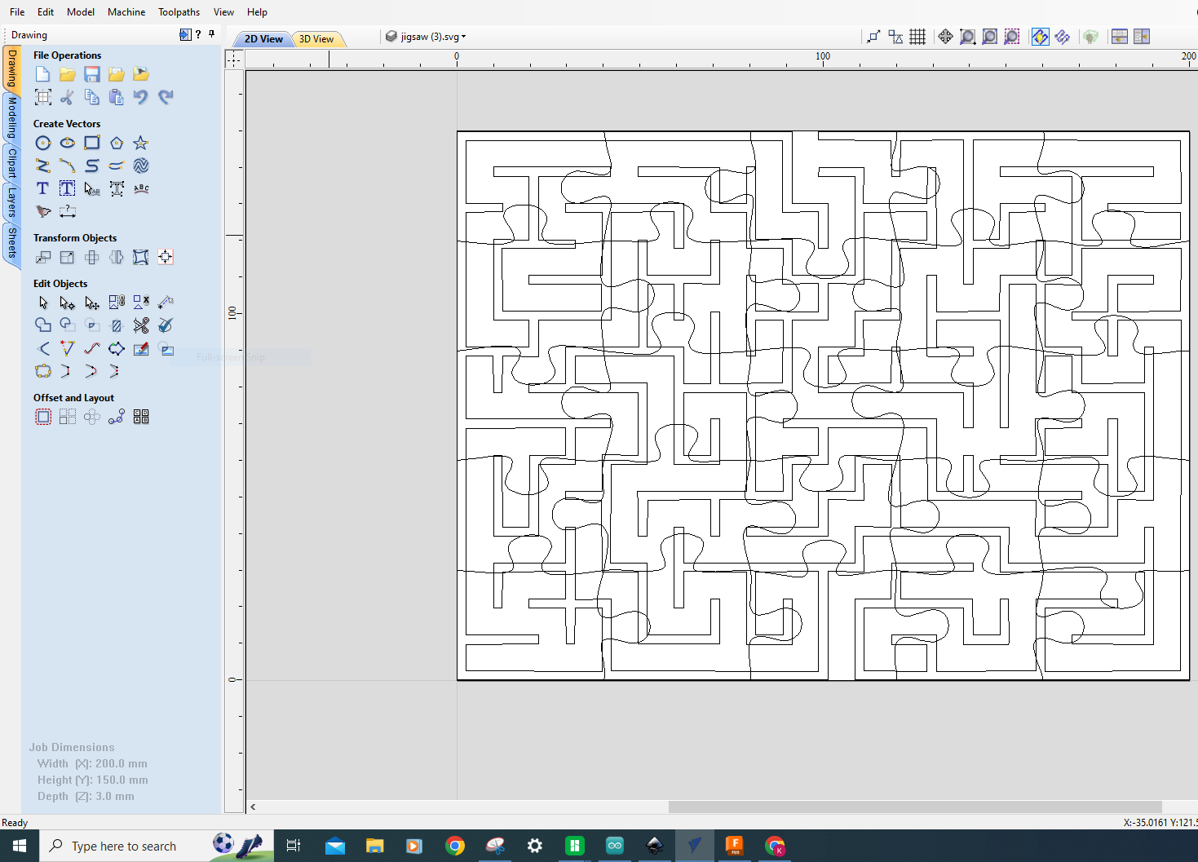Pin the Drawing panel open

[x=211, y=34]
